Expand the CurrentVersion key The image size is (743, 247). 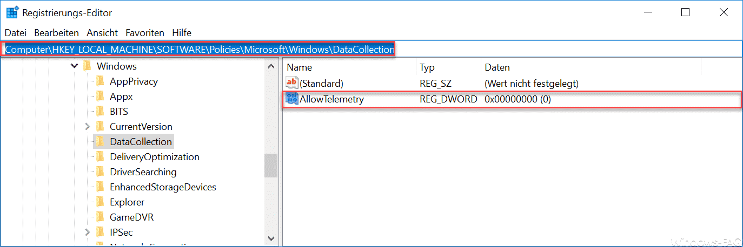point(88,127)
